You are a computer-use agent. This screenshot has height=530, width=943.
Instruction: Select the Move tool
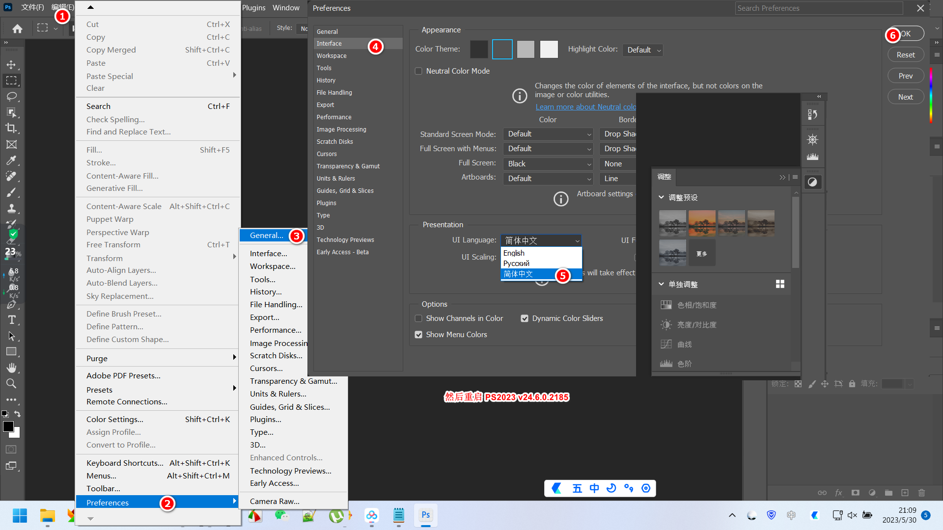click(x=11, y=65)
